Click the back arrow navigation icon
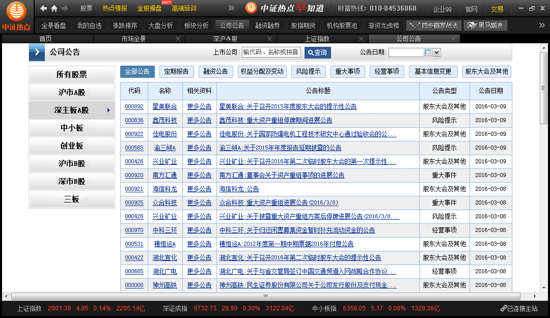The image size is (550, 318). point(43,8)
